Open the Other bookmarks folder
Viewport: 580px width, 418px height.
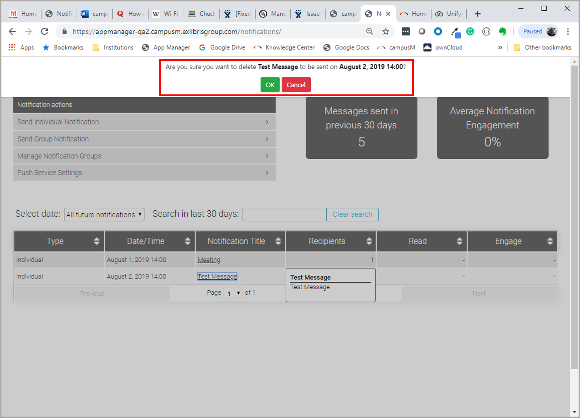(x=543, y=47)
